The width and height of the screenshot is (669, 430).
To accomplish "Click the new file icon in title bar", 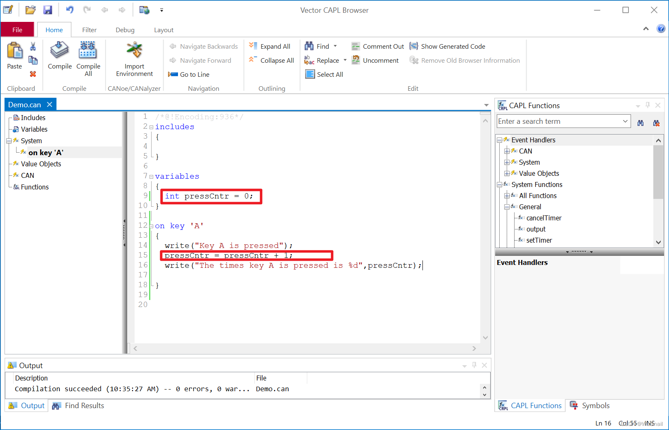I will point(8,10).
